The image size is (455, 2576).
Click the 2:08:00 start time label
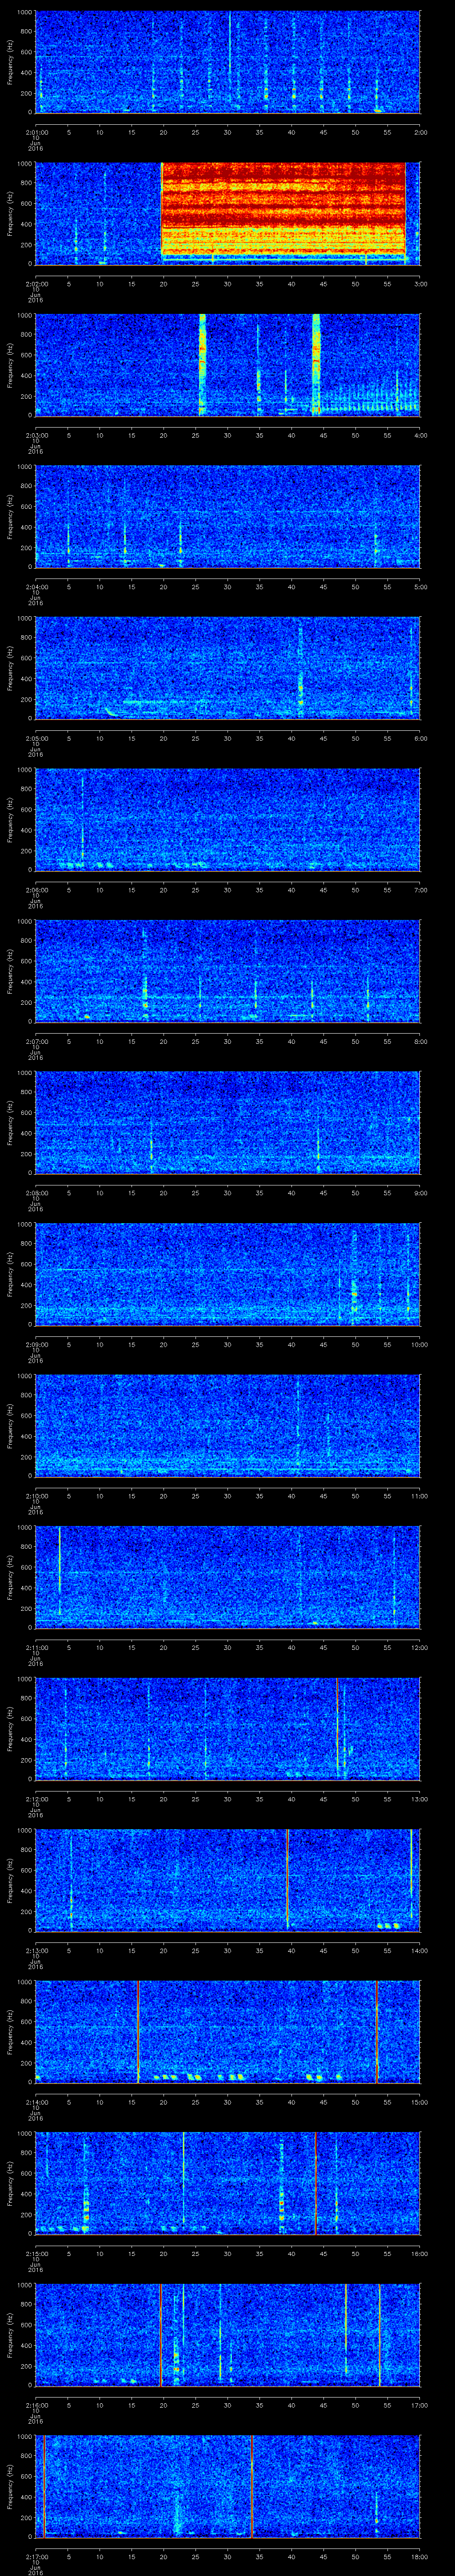pos(37,1192)
